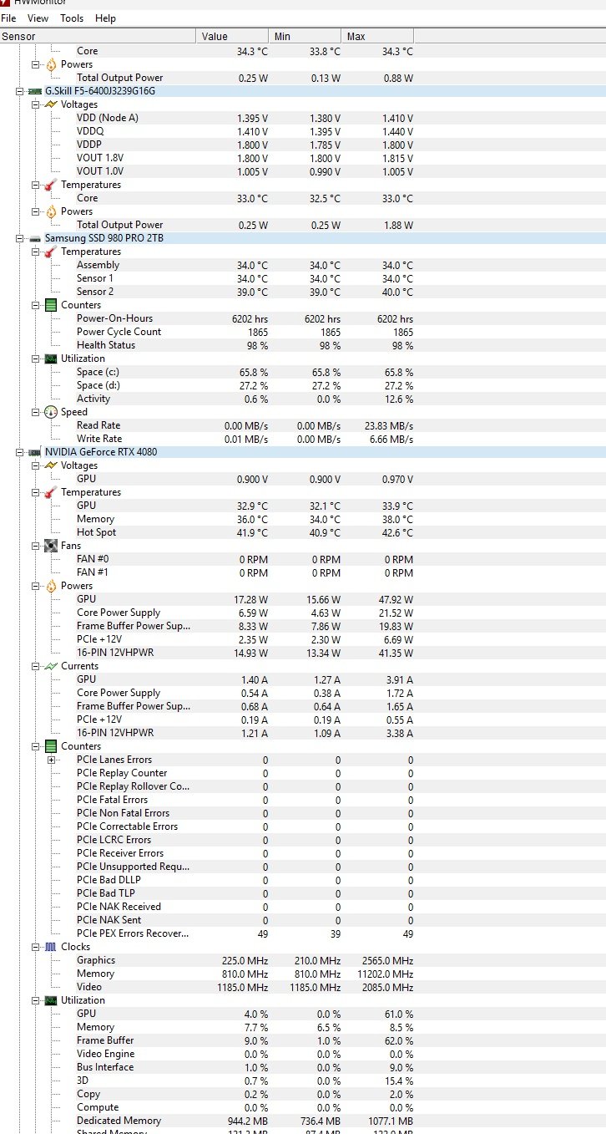Screen dimensions: 606x1134
Task: Click the Samsung SSD 980 PRO drive icon
Action: pos(35,238)
